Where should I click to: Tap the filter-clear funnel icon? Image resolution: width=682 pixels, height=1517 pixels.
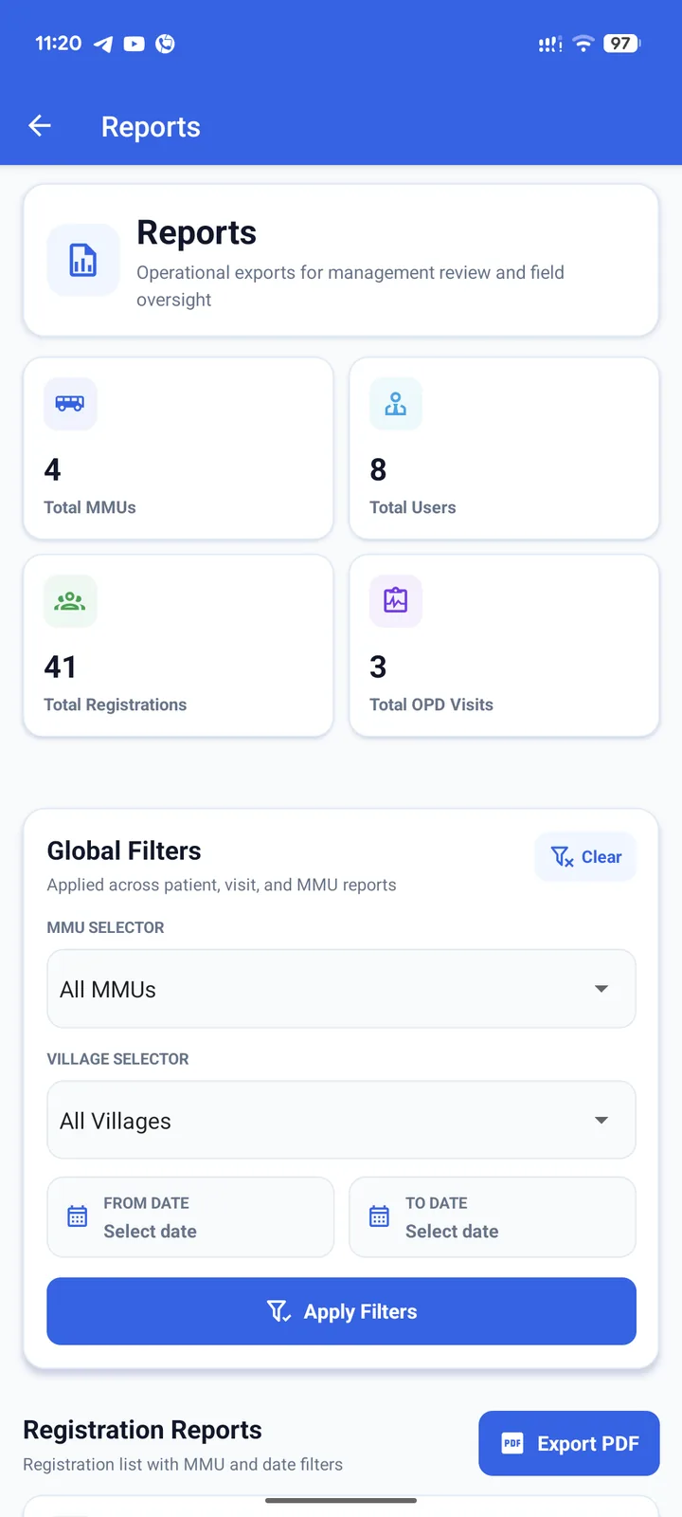[562, 857]
